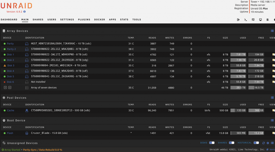Click disk icon for Disk 1 WDHXXPNO
Image resolution: width=275 pixels, height=152 pixels.
click(x=27, y=55)
